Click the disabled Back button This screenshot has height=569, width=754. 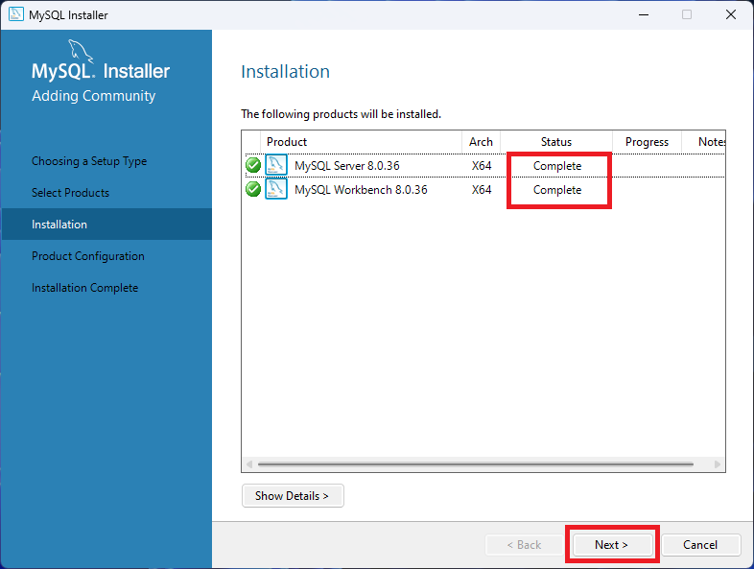point(524,544)
